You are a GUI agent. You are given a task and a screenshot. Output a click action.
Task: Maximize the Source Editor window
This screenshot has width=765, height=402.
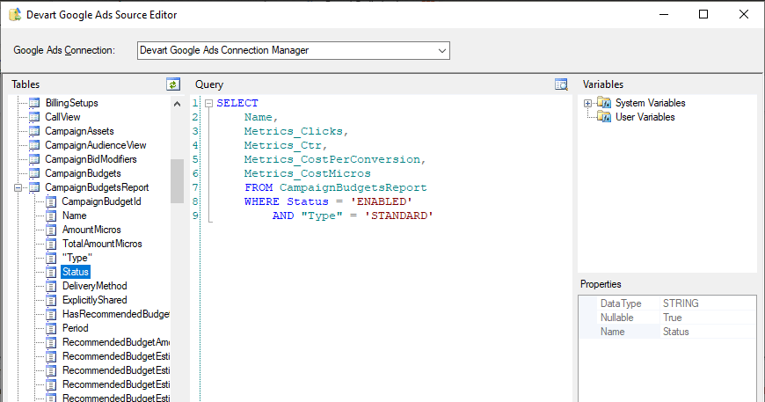click(x=703, y=14)
